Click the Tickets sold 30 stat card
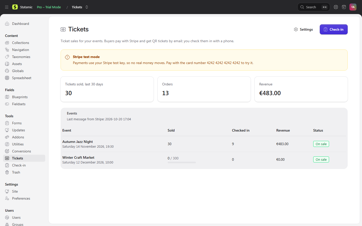Viewport: 362px width, 226px height. (x=107, y=89)
